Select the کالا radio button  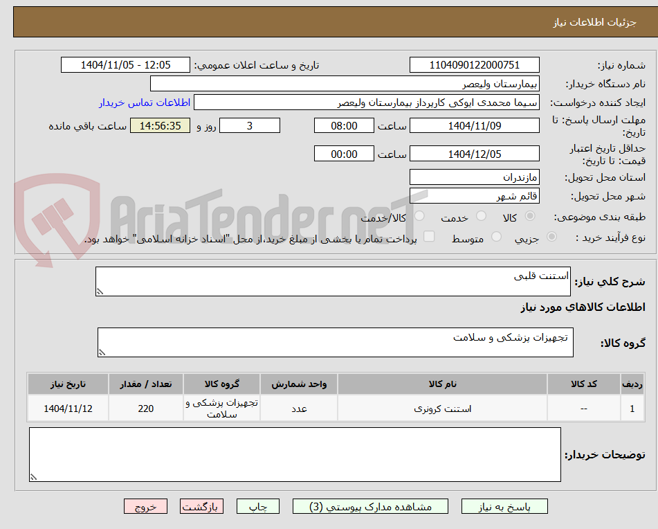(530, 216)
